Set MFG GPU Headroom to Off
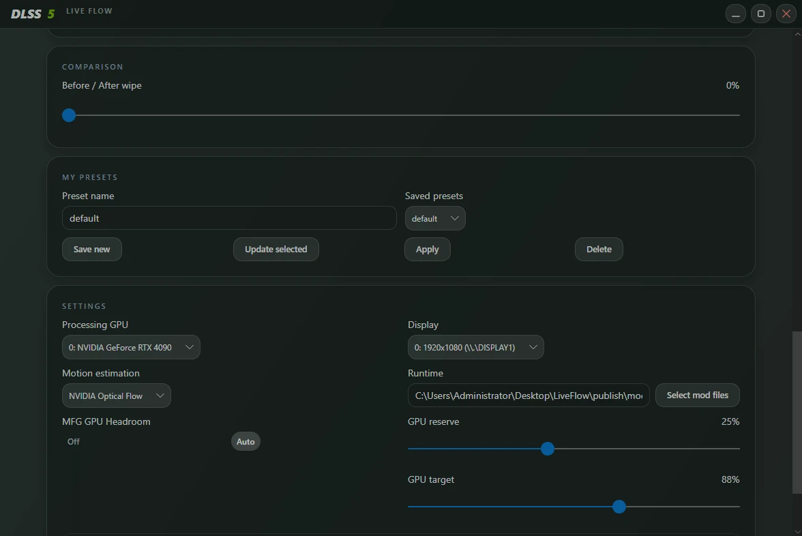This screenshot has height=536, width=802. coord(74,441)
